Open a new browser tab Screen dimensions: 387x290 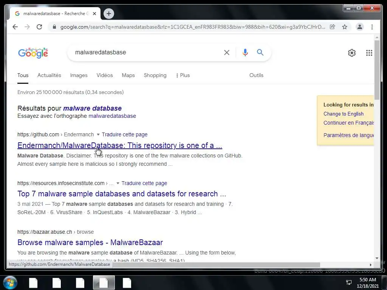point(109,14)
